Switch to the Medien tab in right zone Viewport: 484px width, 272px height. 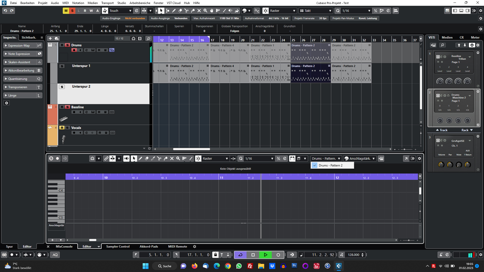[x=447, y=37]
